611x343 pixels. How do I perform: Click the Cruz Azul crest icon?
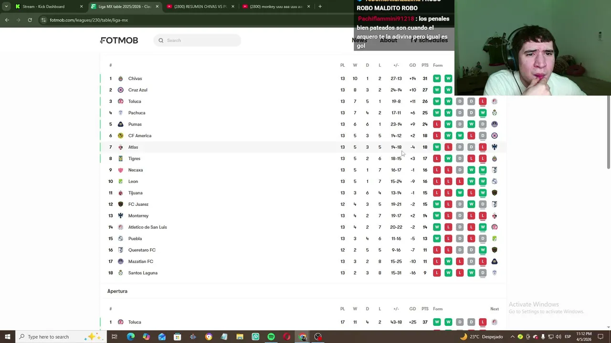(x=120, y=90)
